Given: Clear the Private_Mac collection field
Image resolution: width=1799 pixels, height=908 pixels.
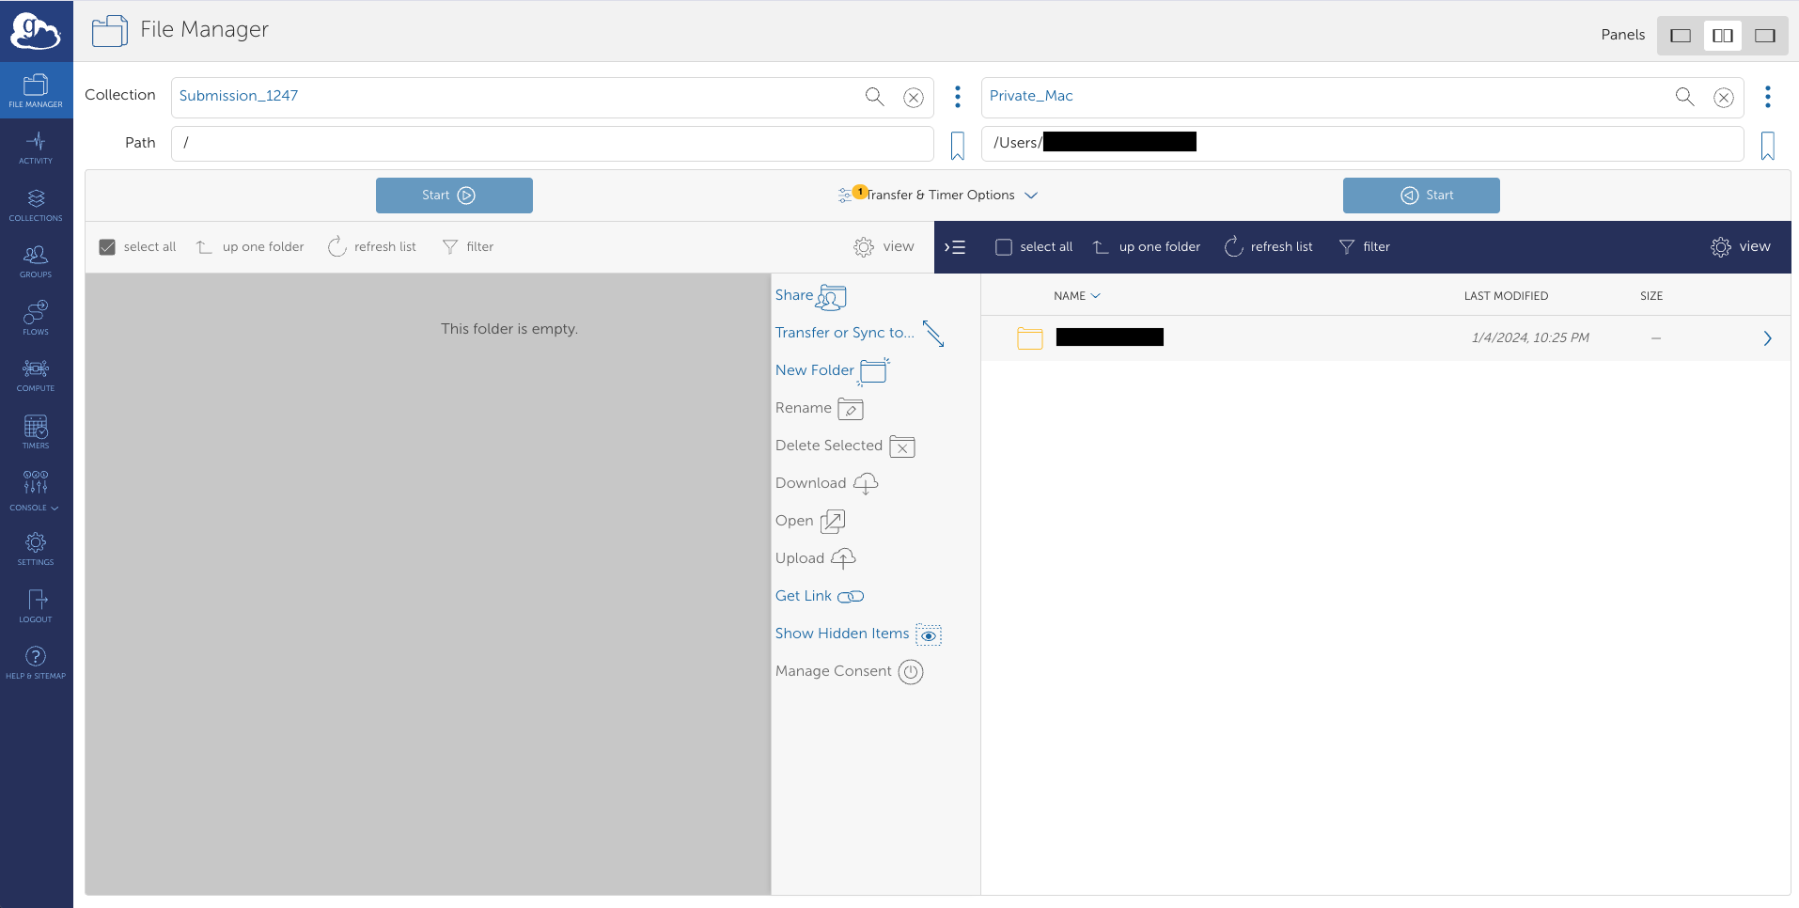Looking at the screenshot, I should [x=1723, y=97].
